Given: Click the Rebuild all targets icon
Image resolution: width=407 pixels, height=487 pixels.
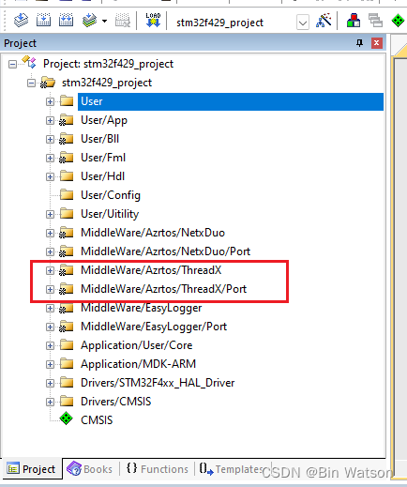Looking at the screenshot, I should [66, 21].
